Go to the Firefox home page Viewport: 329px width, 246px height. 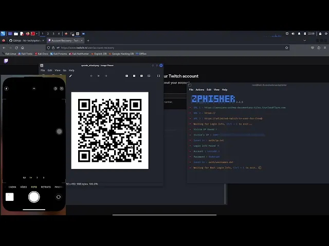(23, 48)
